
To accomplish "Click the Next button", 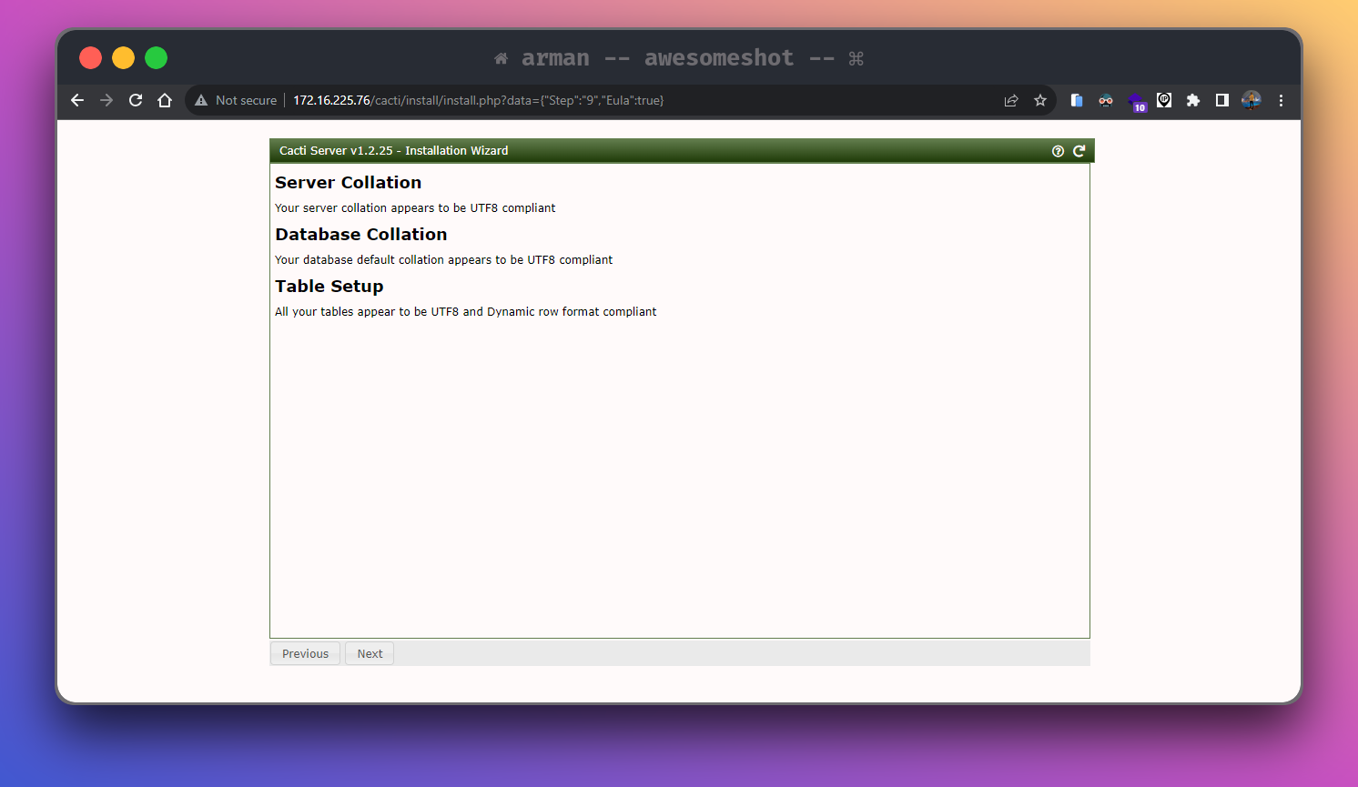I will [370, 653].
